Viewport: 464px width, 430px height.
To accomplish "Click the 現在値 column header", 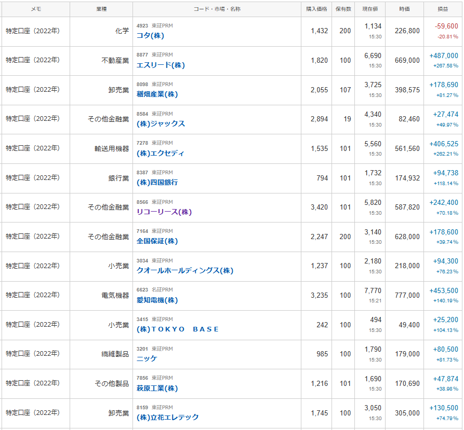I will click(370, 9).
